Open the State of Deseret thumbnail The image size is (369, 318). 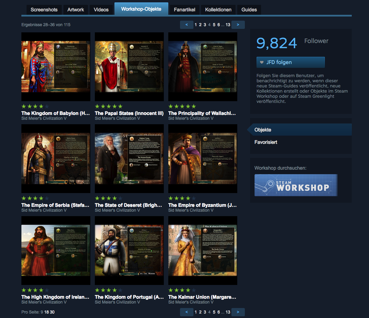click(x=129, y=159)
